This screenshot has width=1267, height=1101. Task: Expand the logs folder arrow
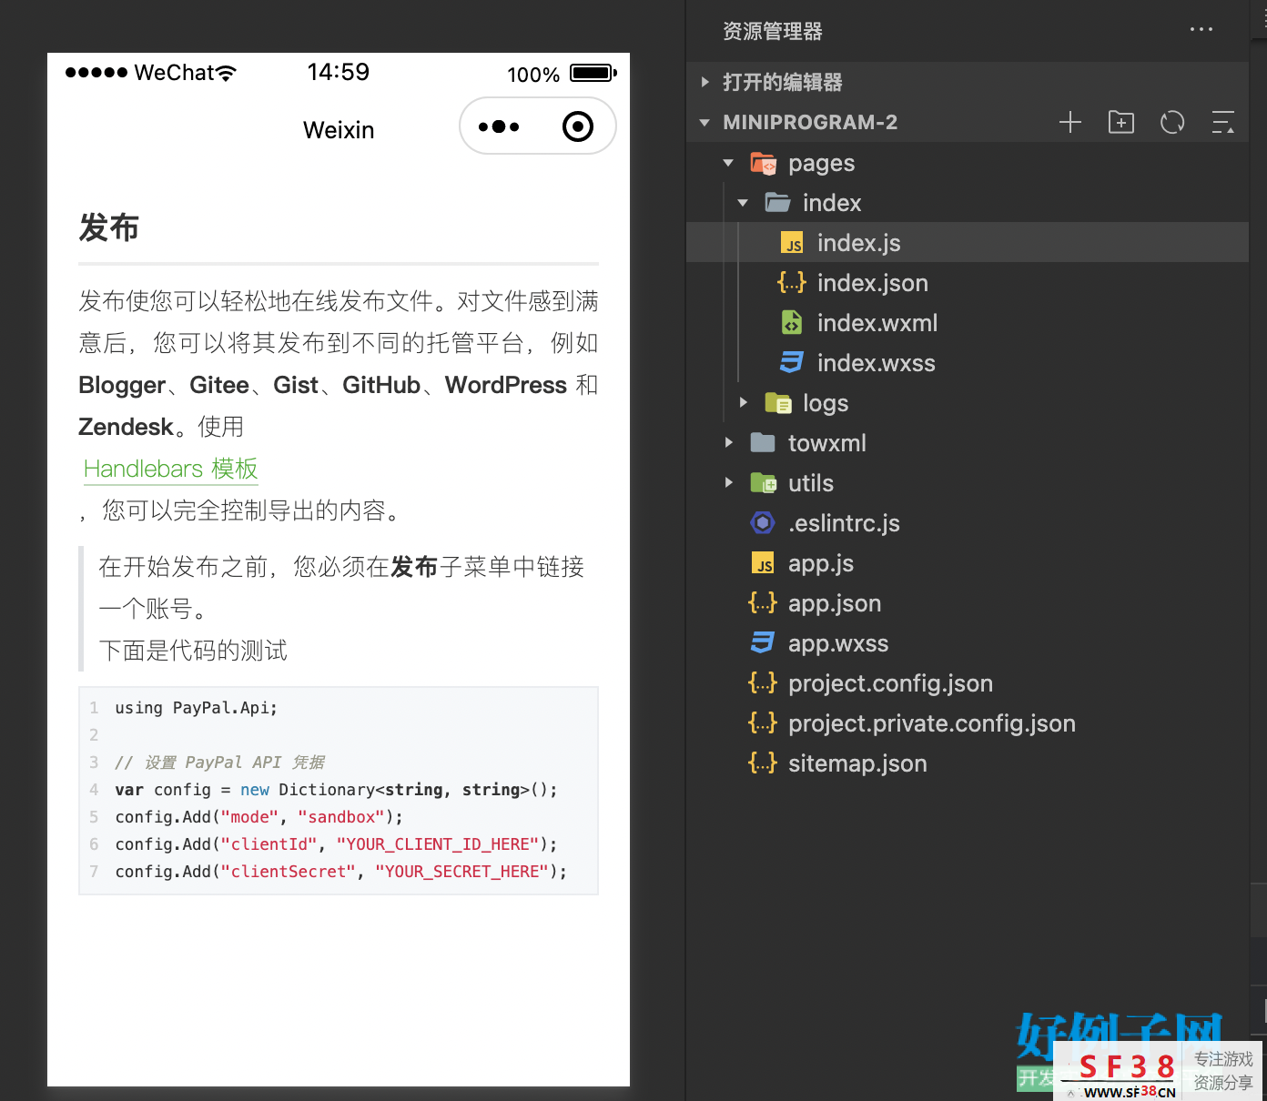pyautogui.click(x=744, y=402)
